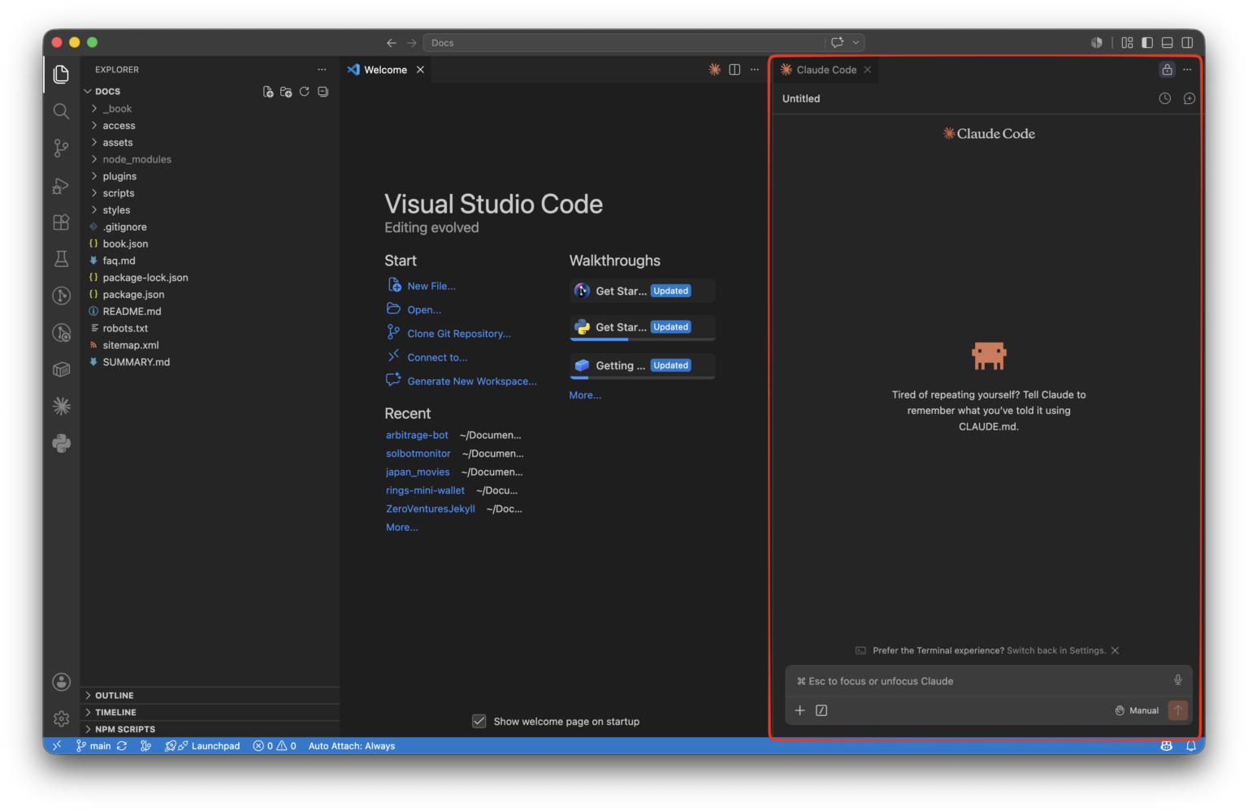Click the plus icon to add context
Image resolution: width=1248 pixels, height=811 pixels.
[x=799, y=710]
